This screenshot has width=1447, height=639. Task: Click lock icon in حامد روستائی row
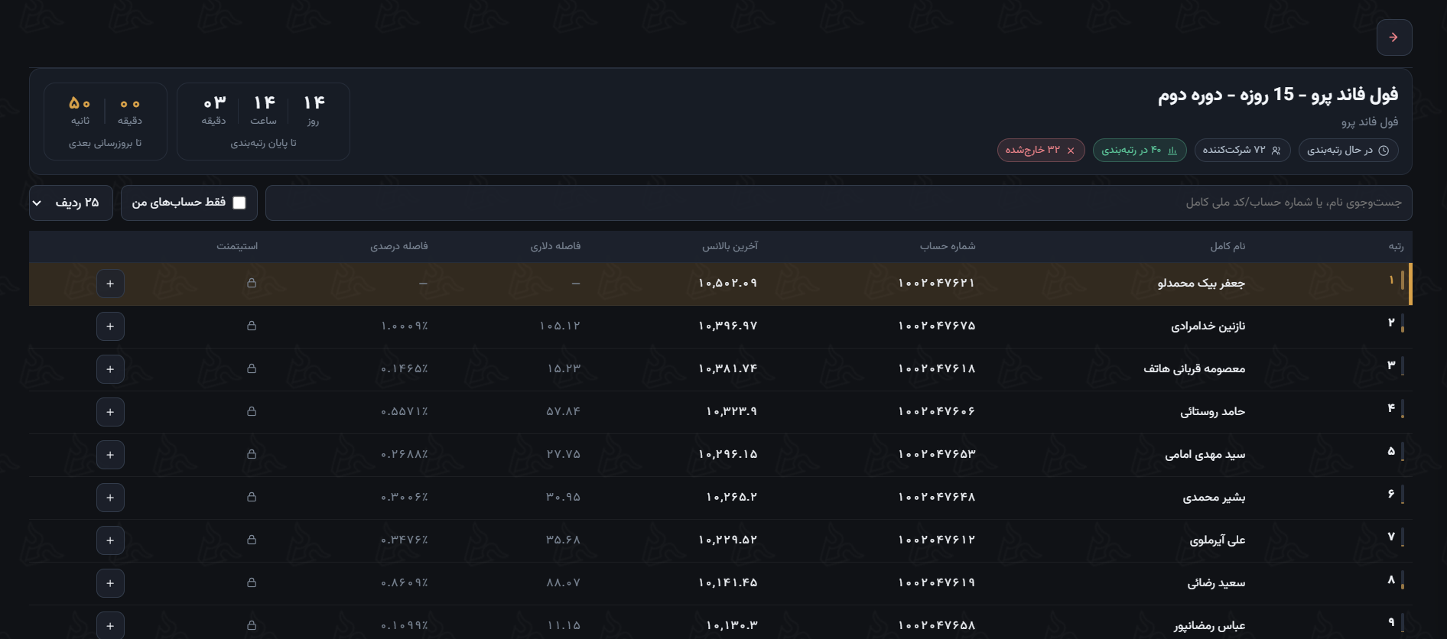[252, 411]
